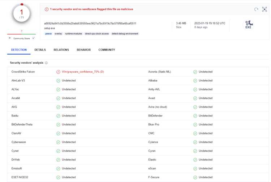This screenshot has height=182, width=271.
Task: Switch to the DETECTION tab
Action: [19, 50]
